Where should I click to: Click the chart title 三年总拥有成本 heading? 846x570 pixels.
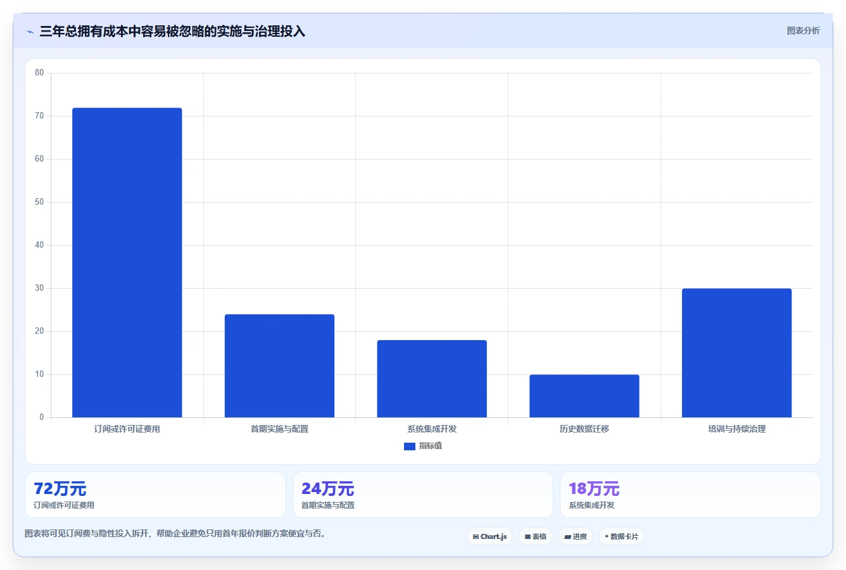pos(172,31)
